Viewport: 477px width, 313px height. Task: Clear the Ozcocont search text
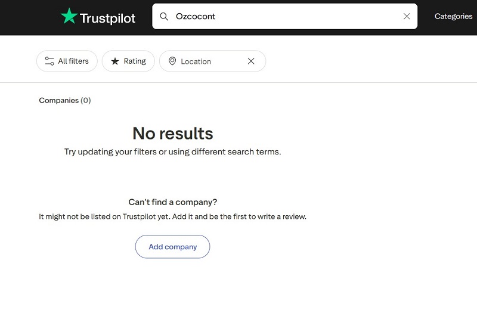(x=407, y=17)
